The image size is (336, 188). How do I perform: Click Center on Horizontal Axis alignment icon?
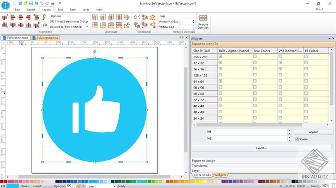pyautogui.click(x=21, y=25)
